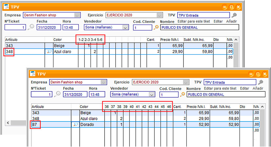Click article search icon in row 87

pos(76,125)
